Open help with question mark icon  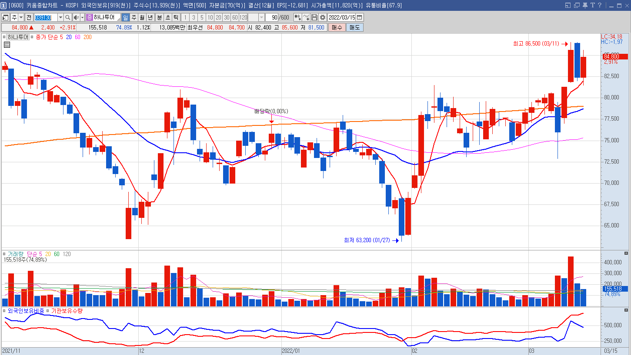[600, 5]
